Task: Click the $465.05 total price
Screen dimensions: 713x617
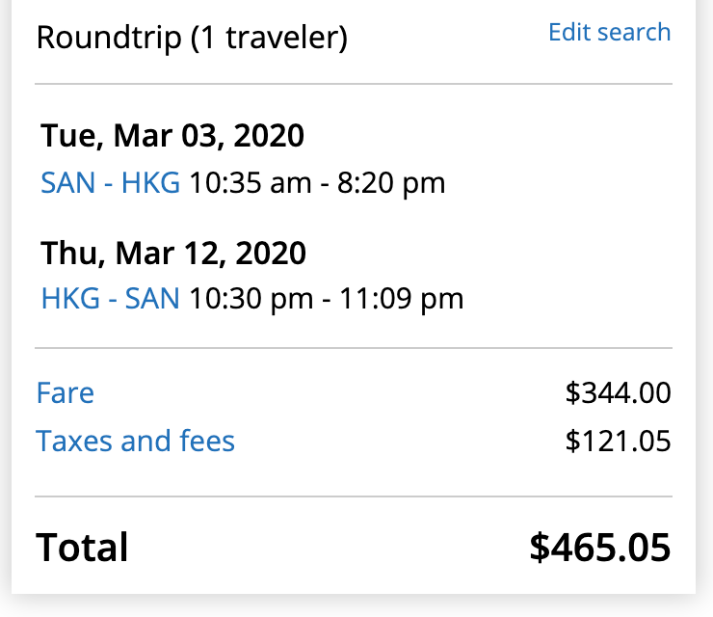Action: pos(599,548)
